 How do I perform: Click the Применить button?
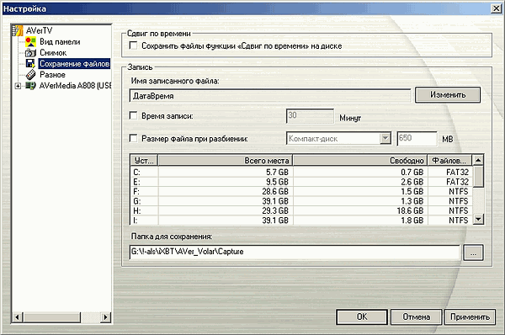click(x=470, y=317)
